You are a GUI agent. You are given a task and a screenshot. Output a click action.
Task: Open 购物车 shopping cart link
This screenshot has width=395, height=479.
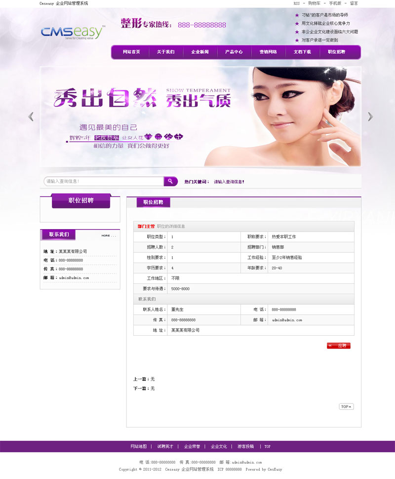point(314,3)
